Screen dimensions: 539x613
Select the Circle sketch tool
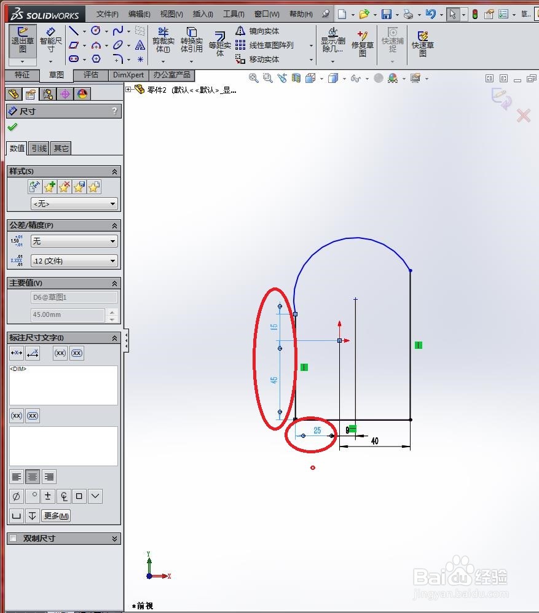point(96,30)
